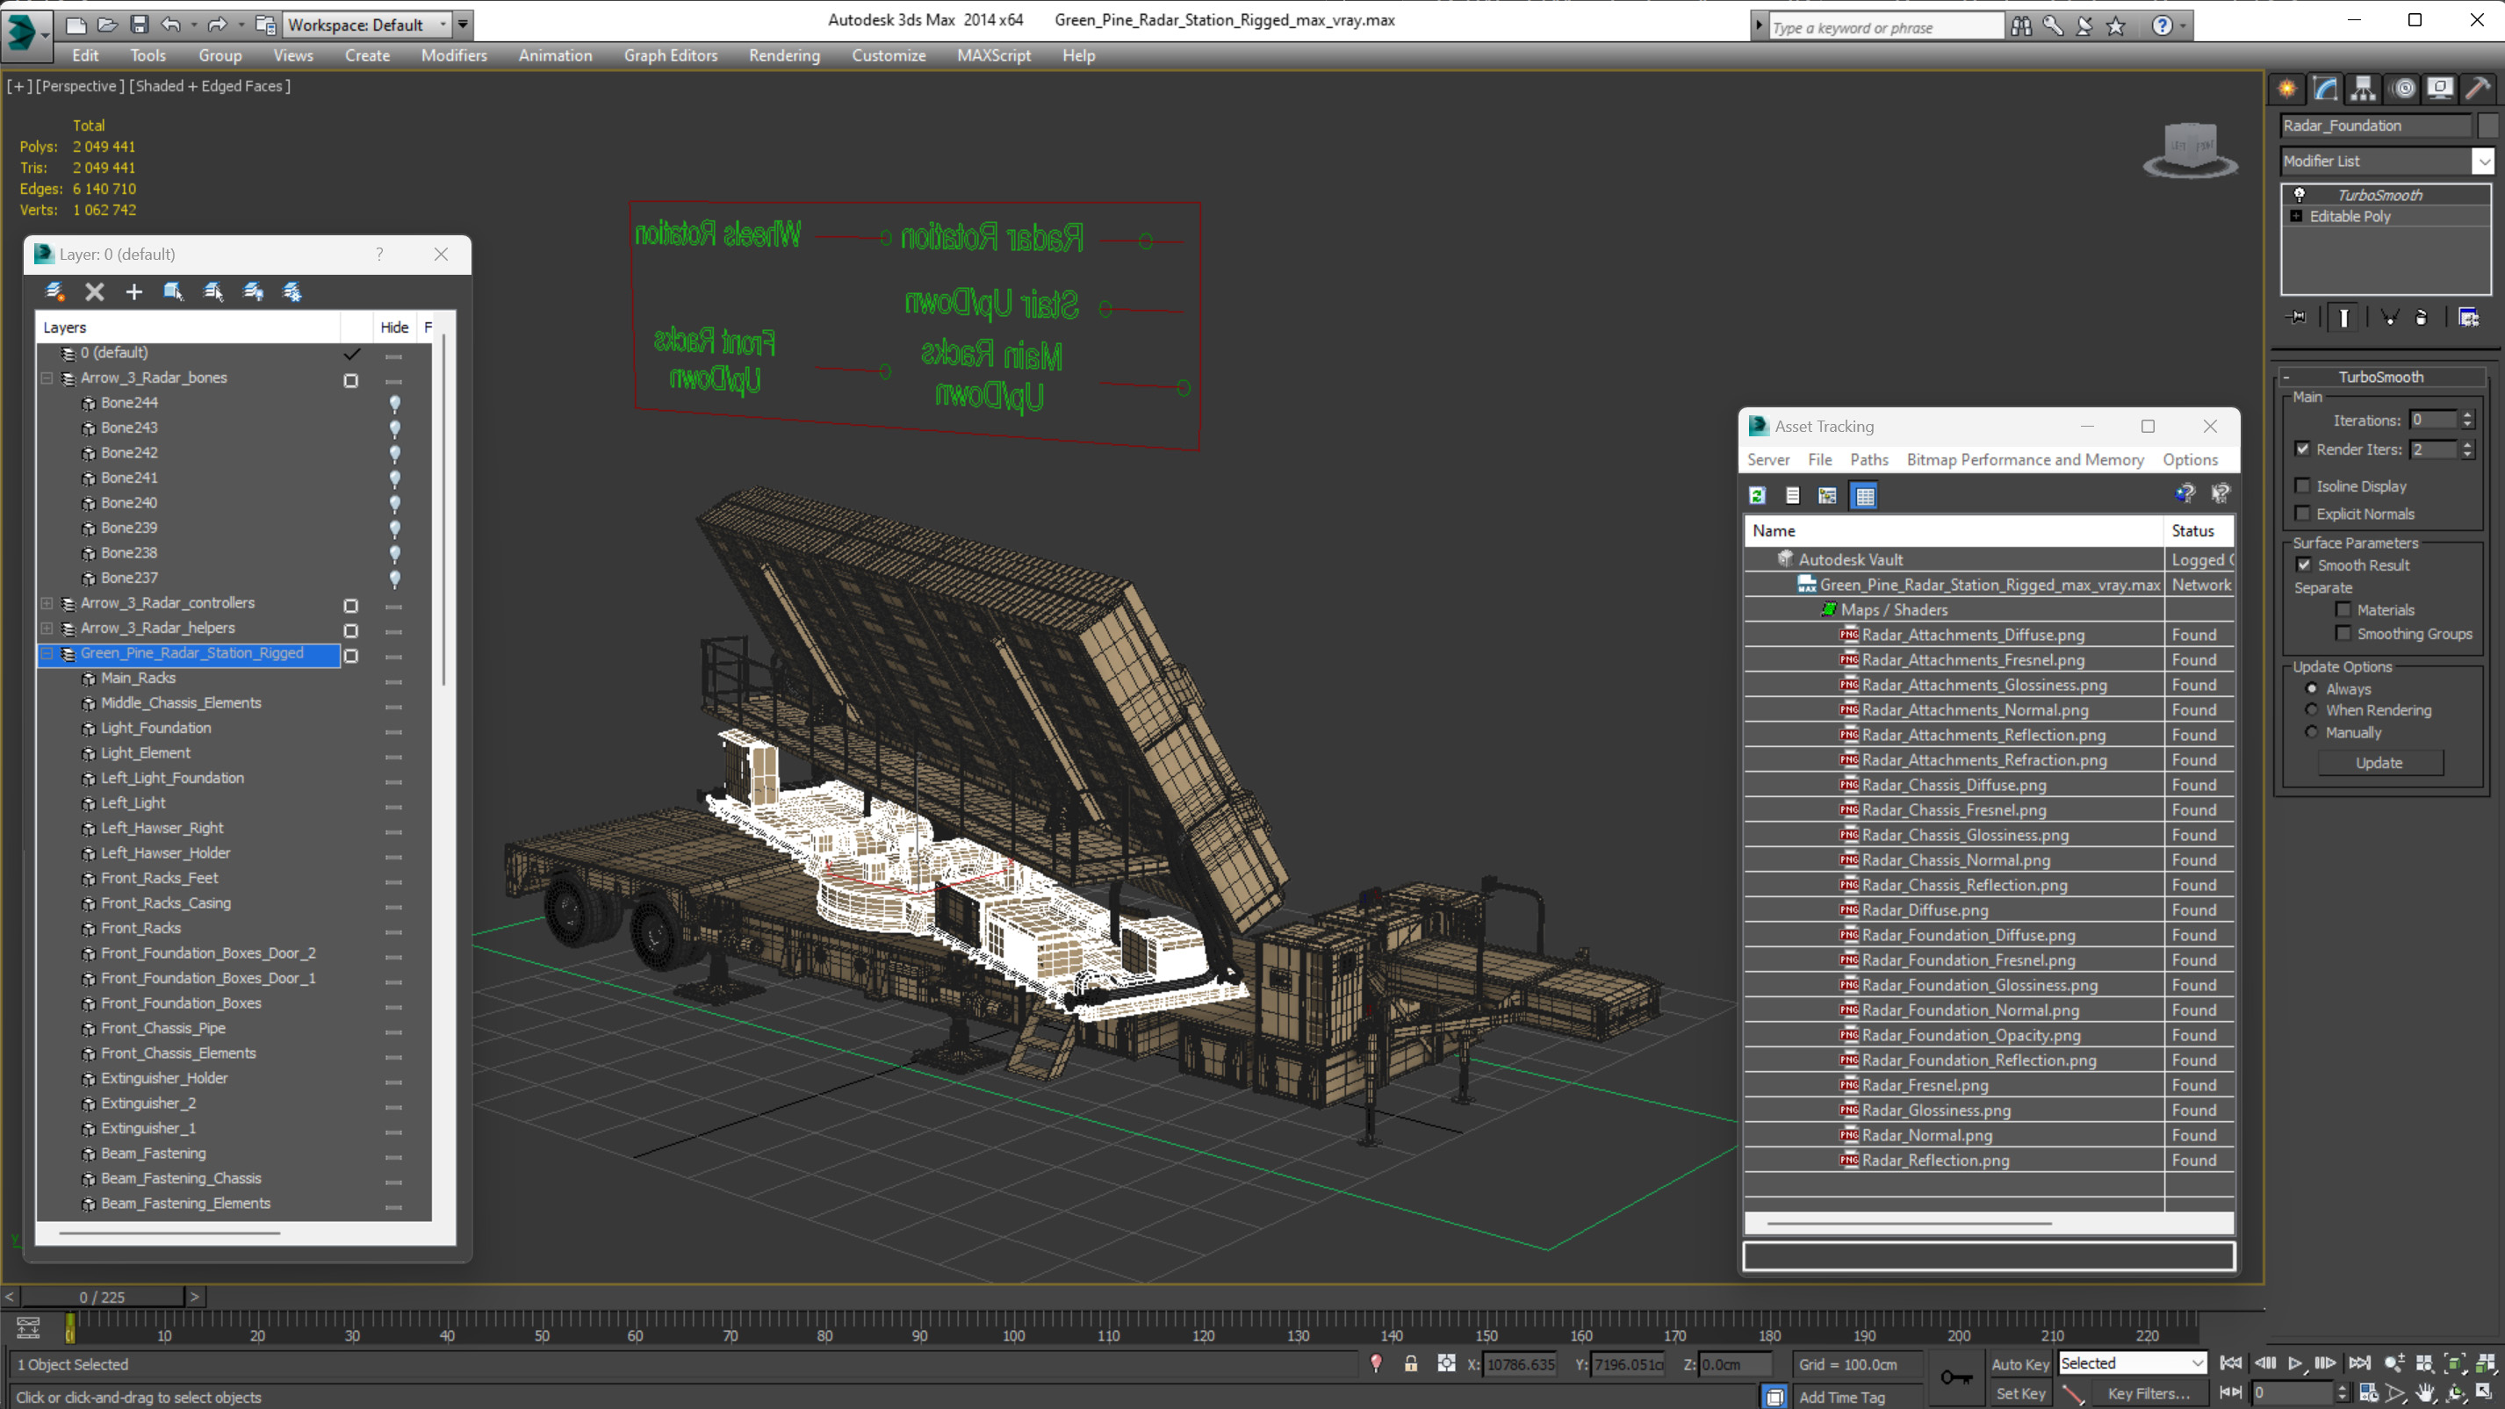Click the Update button in TurboSmooth
This screenshot has width=2505, height=1409.
(x=2379, y=764)
